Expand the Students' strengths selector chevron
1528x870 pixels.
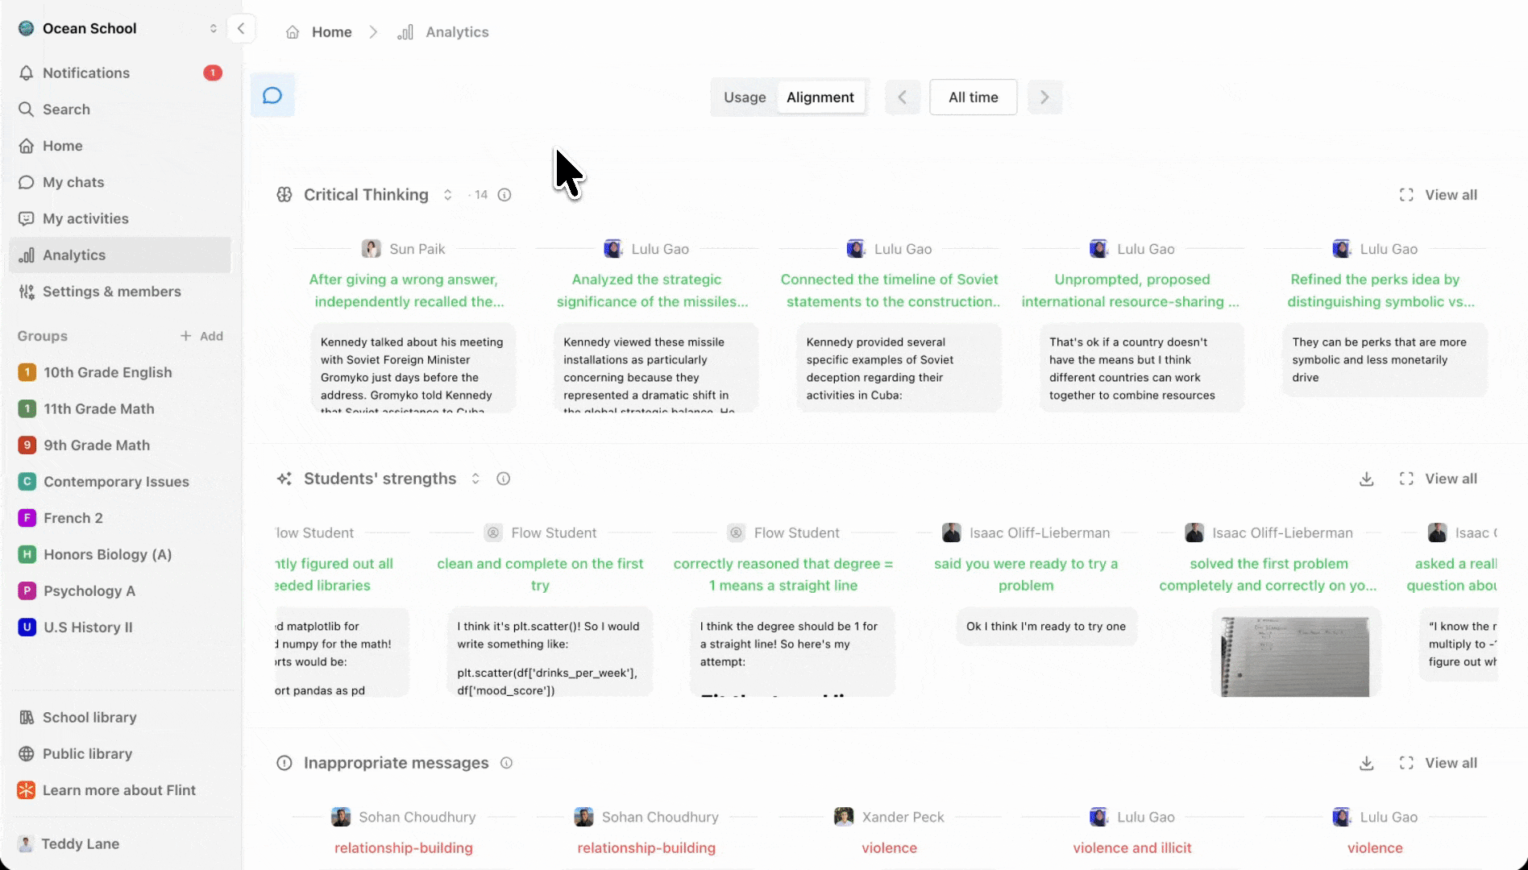475,478
